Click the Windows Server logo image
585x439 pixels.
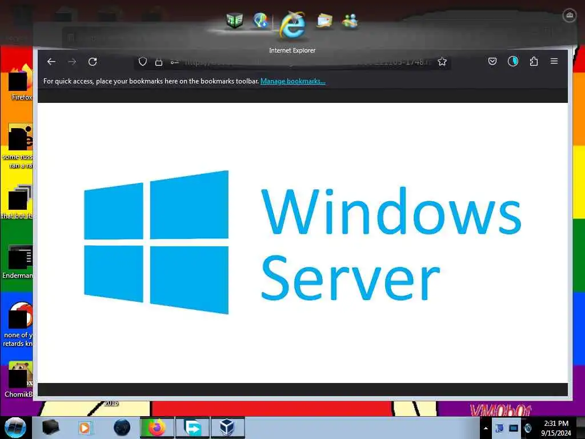click(x=303, y=242)
